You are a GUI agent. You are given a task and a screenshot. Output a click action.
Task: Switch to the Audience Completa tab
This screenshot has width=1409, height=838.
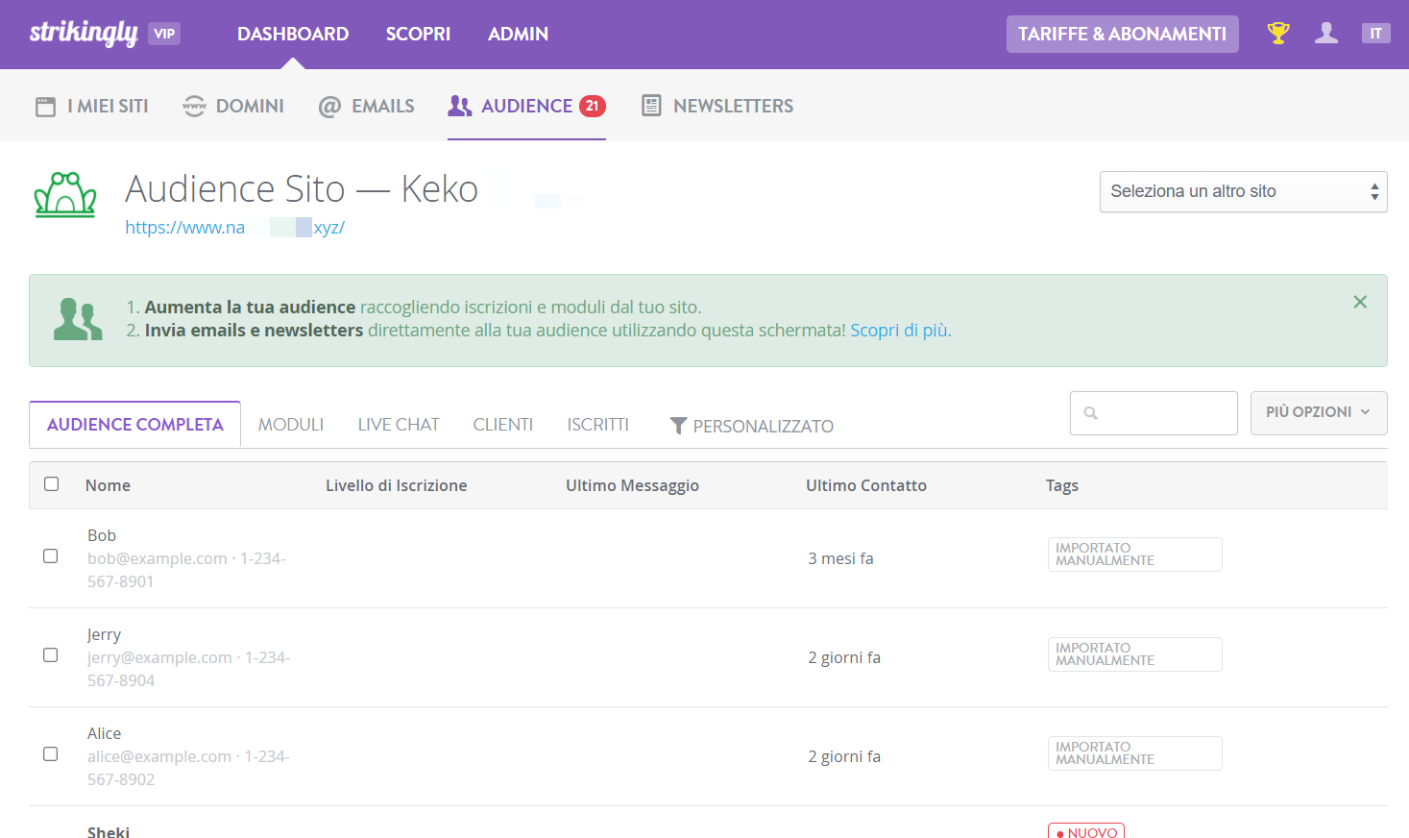click(135, 425)
